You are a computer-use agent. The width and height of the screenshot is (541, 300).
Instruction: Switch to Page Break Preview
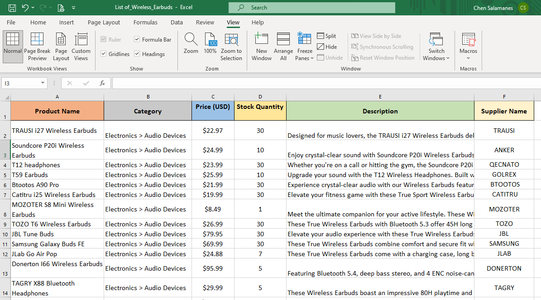pyautogui.click(x=37, y=47)
